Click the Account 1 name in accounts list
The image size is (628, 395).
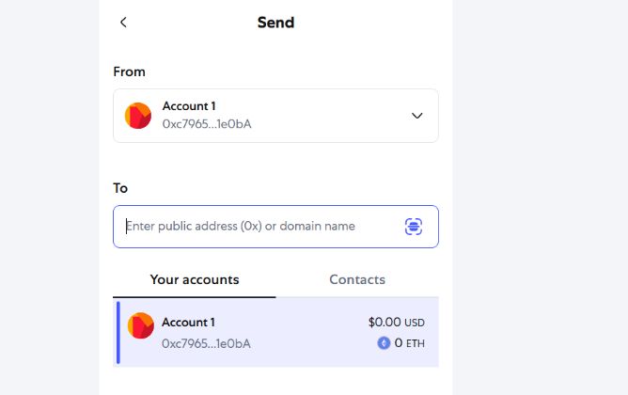[x=188, y=323]
